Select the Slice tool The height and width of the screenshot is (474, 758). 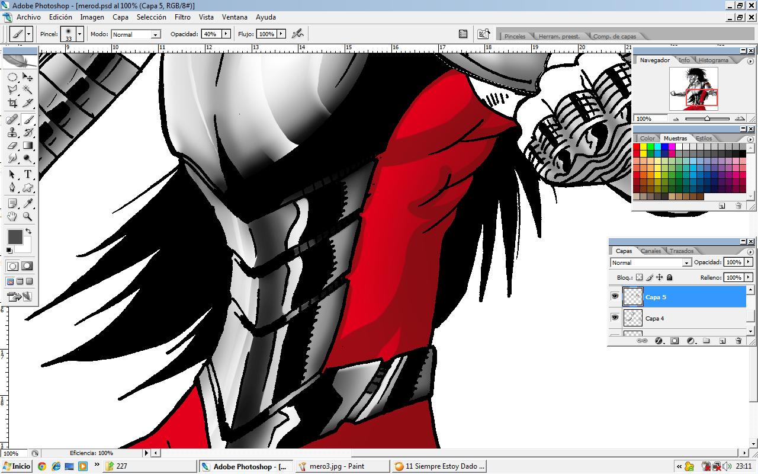[x=28, y=103]
